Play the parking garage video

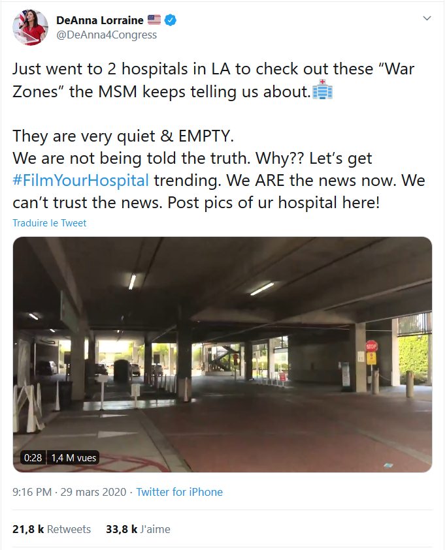pyautogui.click(x=222, y=354)
